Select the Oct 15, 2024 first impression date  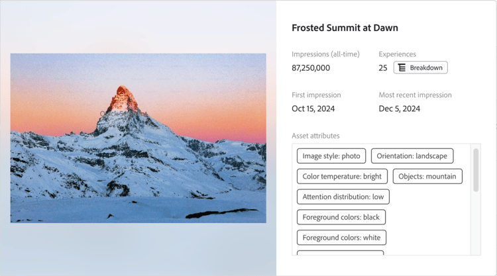coord(312,109)
